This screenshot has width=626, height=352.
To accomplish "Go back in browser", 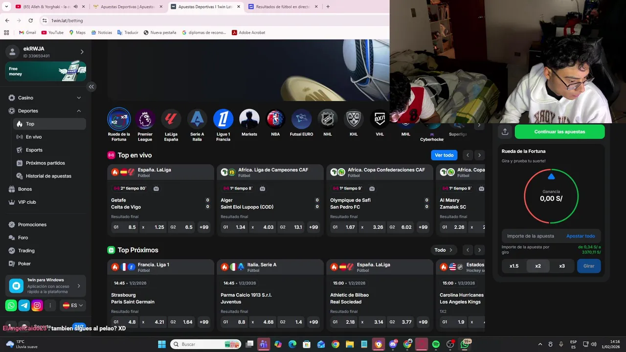I will tap(7, 21).
